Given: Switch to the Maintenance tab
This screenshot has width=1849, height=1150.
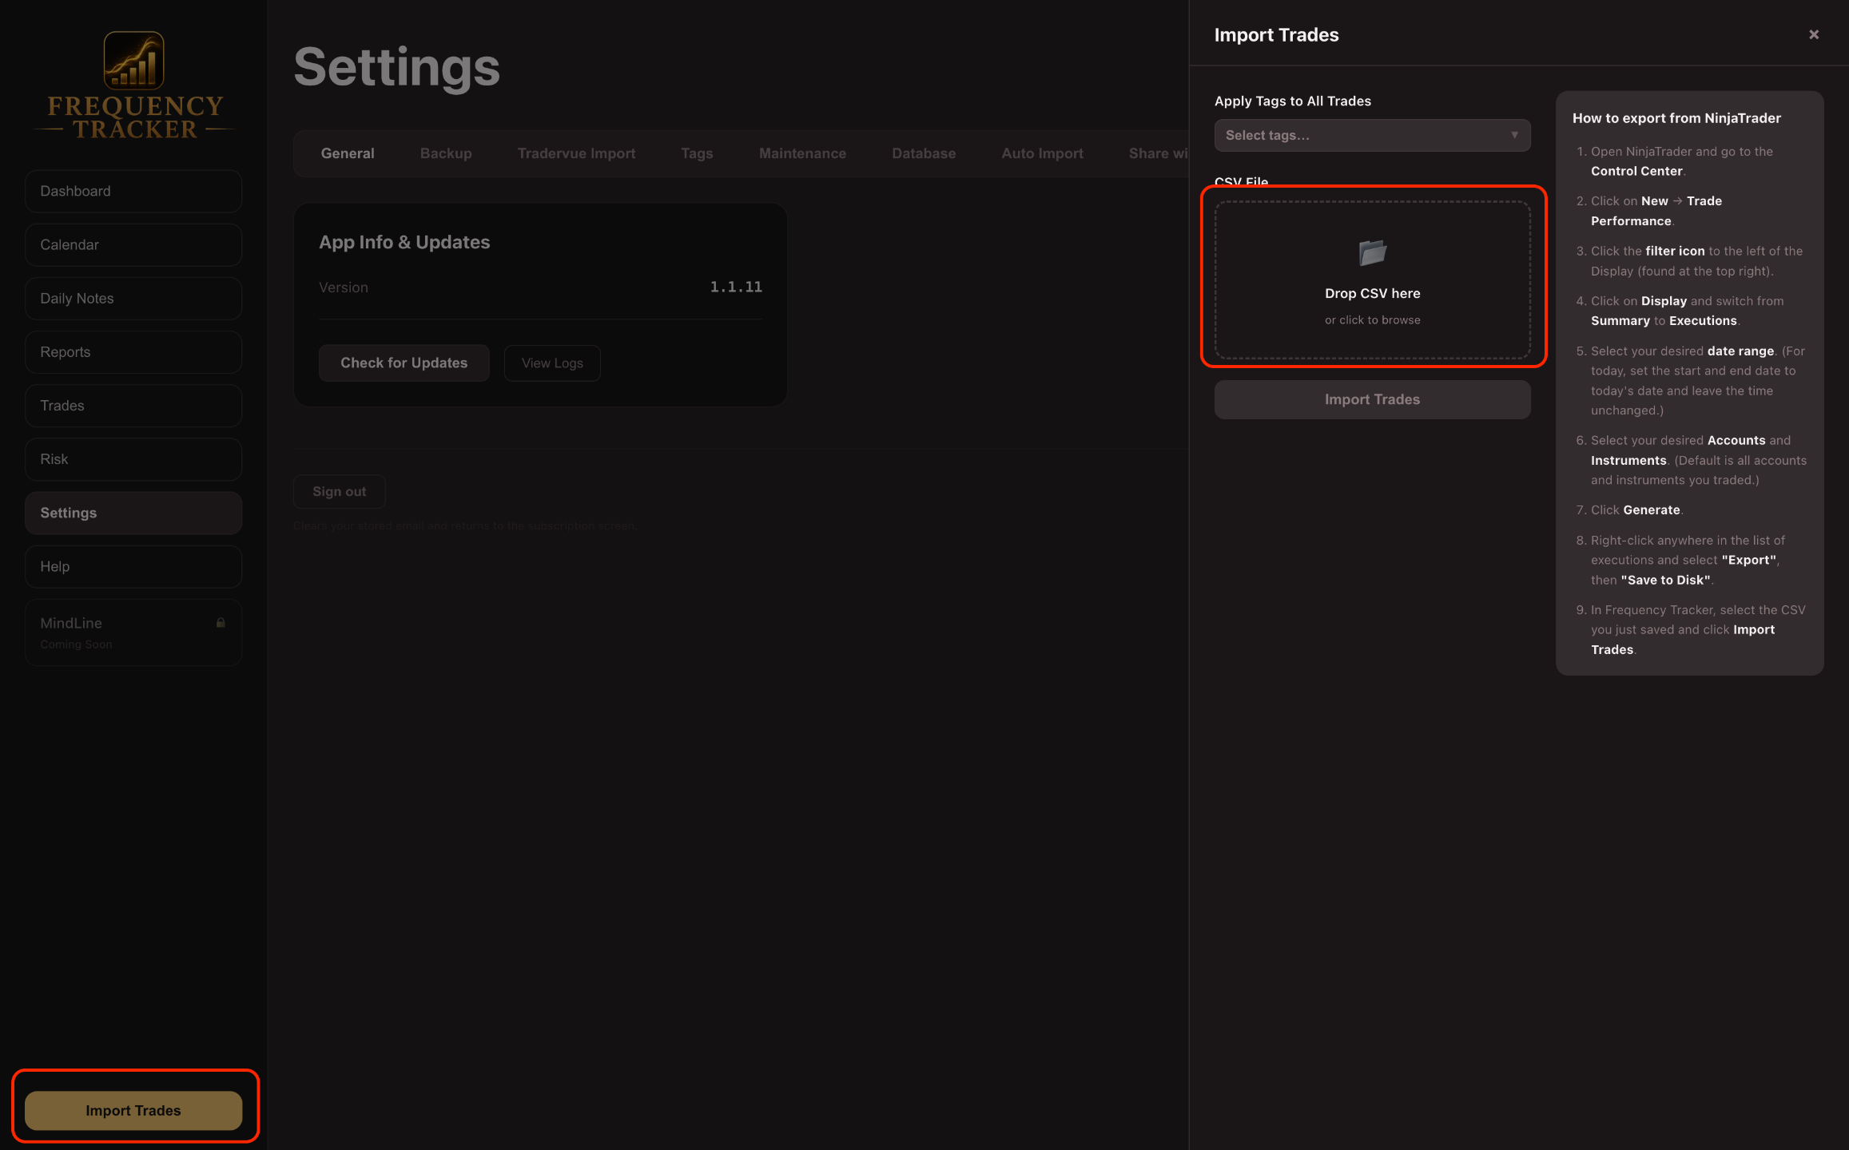Looking at the screenshot, I should coord(802,153).
